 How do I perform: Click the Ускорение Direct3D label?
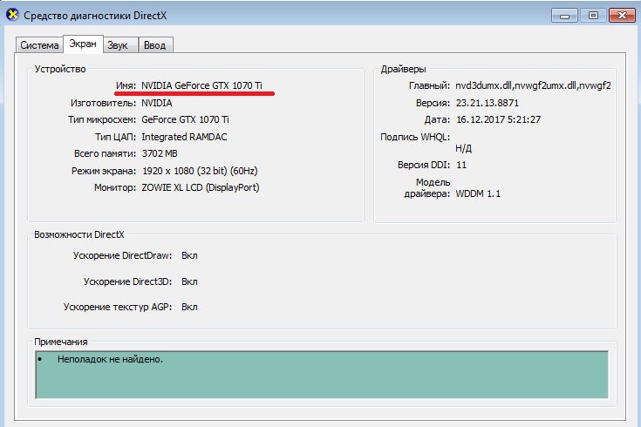tap(128, 281)
